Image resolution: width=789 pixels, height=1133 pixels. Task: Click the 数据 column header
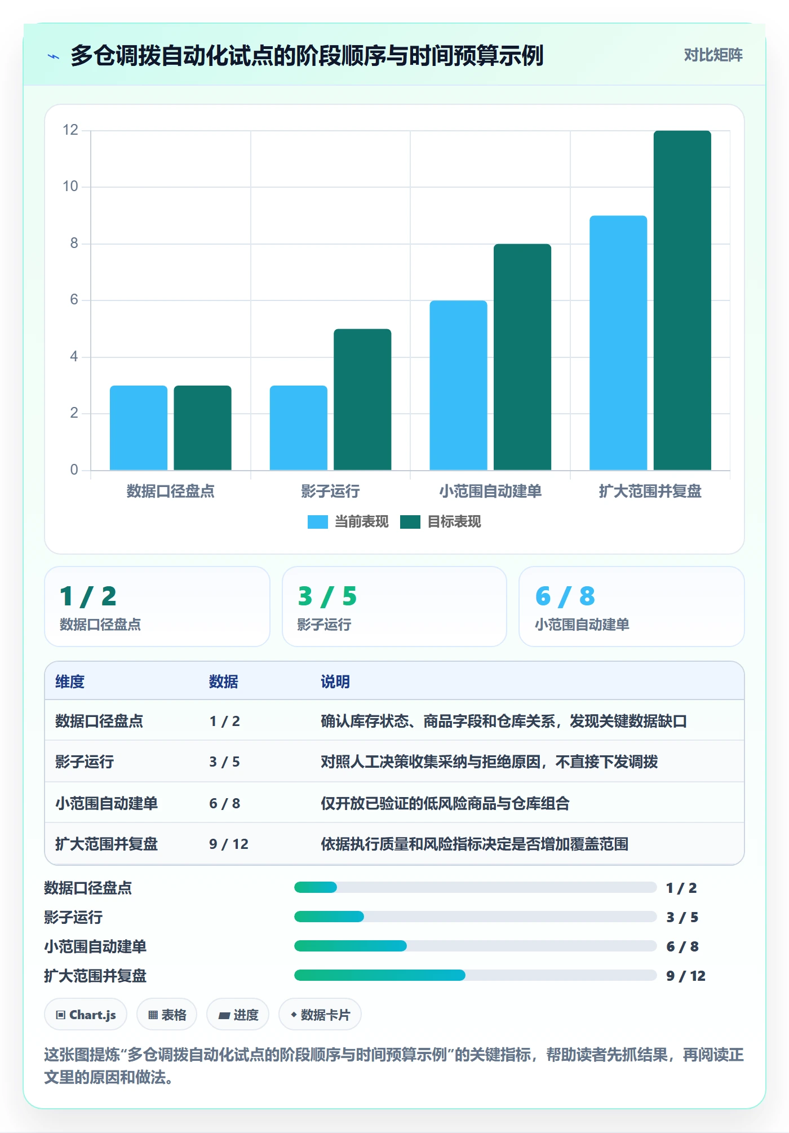[224, 681]
